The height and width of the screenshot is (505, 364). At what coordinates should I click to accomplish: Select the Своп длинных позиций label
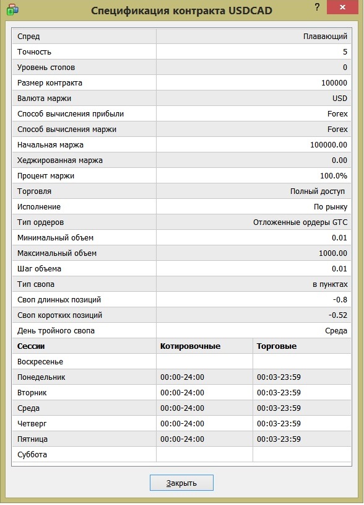point(59,299)
